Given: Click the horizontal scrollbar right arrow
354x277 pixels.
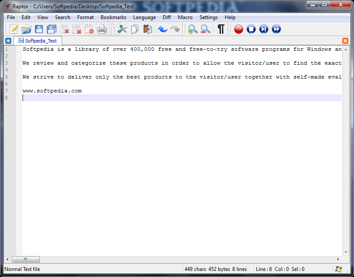Looking at the screenshot, I should (x=338, y=259).
